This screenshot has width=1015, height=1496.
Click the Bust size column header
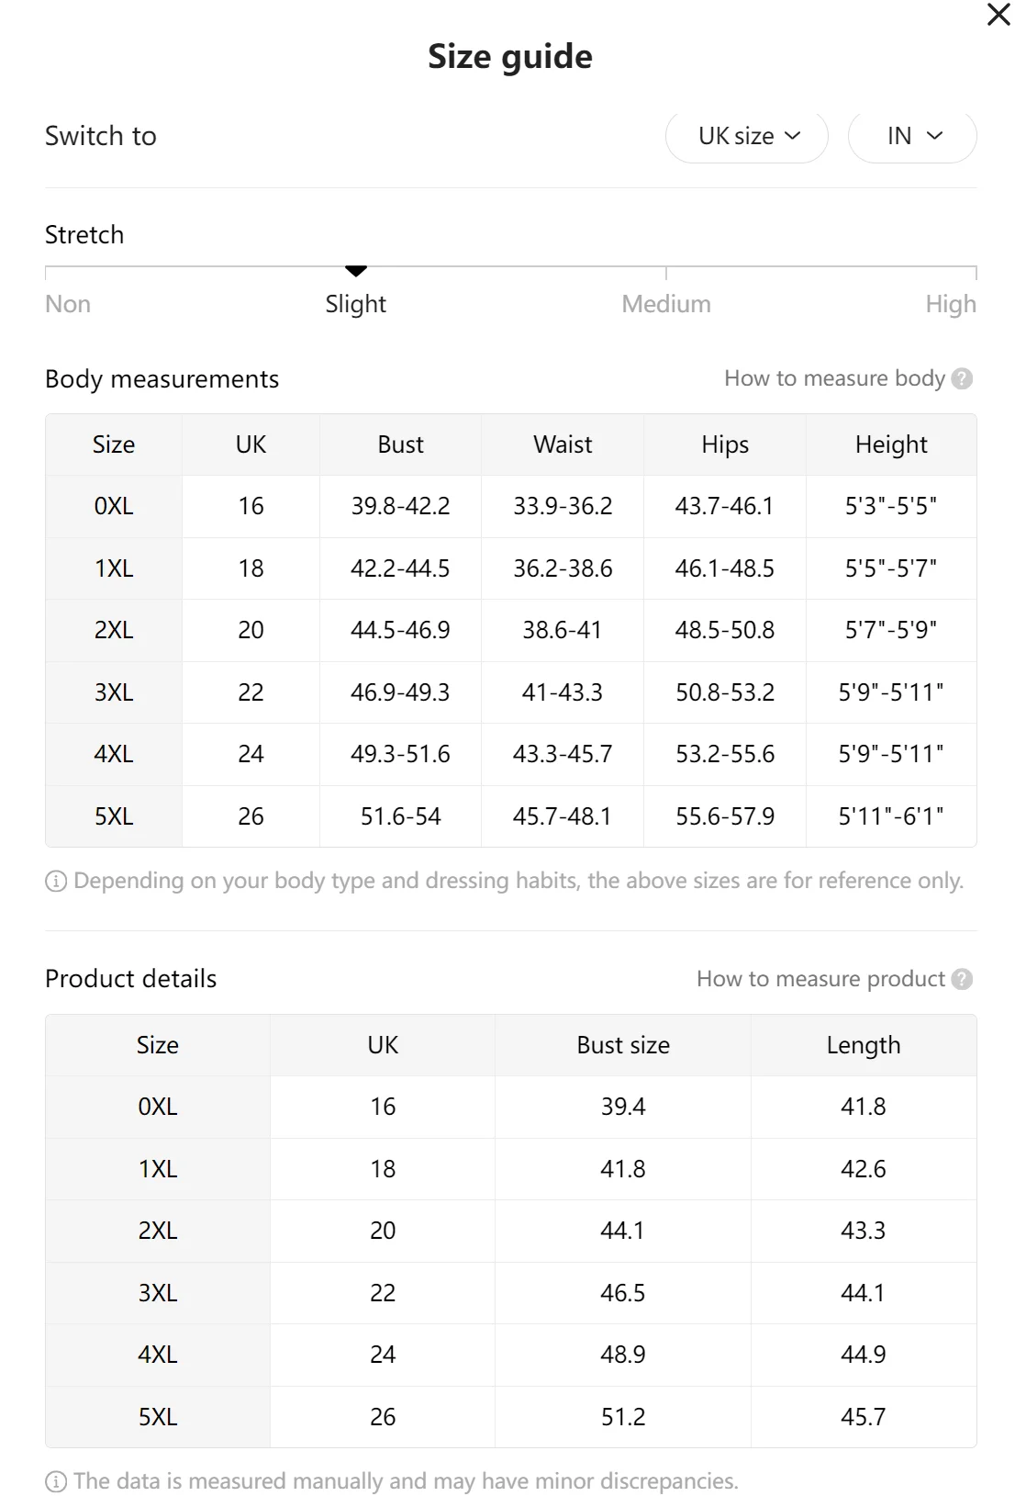(622, 1045)
